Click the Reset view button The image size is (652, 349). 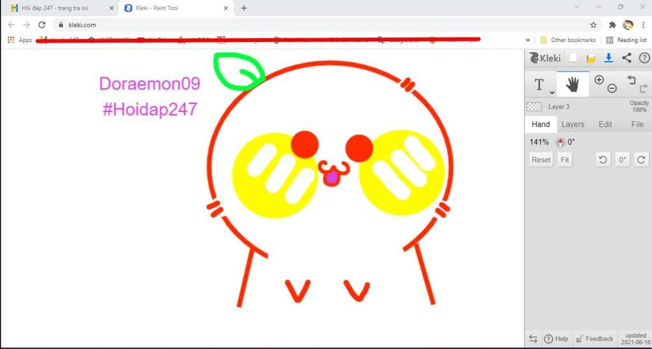pyautogui.click(x=541, y=160)
